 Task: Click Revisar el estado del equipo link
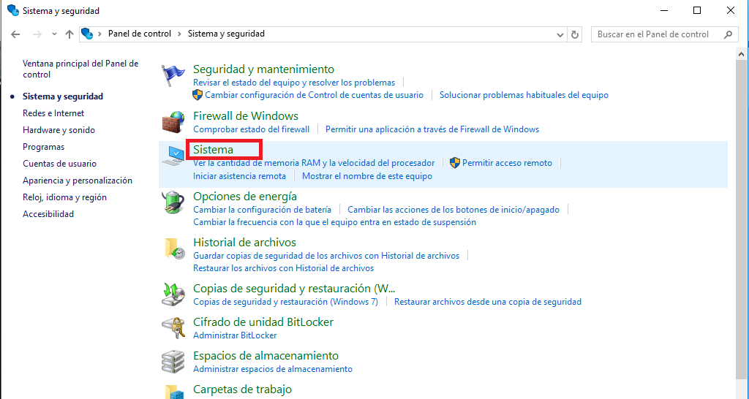pos(294,83)
